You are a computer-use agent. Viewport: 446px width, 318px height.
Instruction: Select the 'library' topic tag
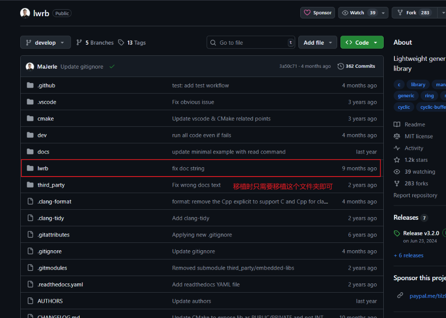(418, 85)
